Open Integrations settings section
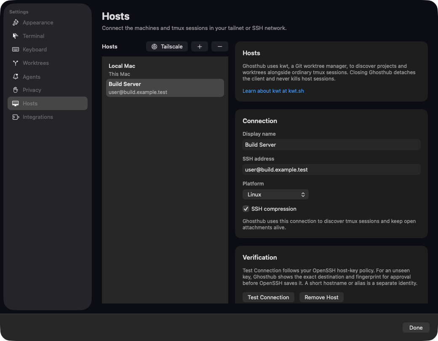This screenshot has height=341, width=438. click(x=48, y=117)
